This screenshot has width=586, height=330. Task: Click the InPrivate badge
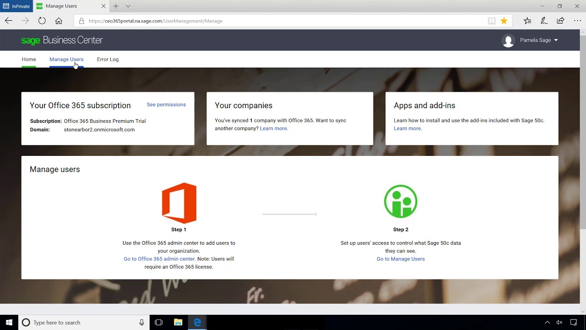(16, 6)
